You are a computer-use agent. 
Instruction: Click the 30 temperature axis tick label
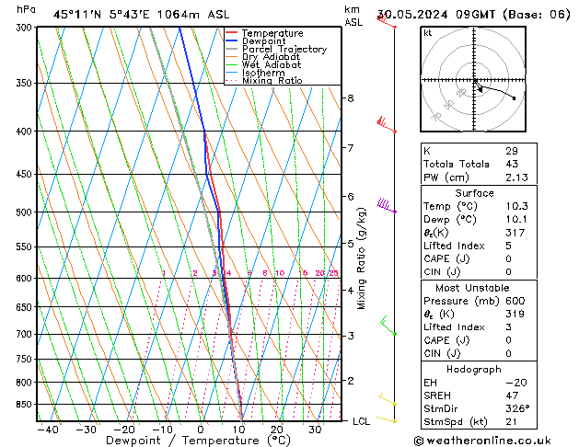[315, 430]
